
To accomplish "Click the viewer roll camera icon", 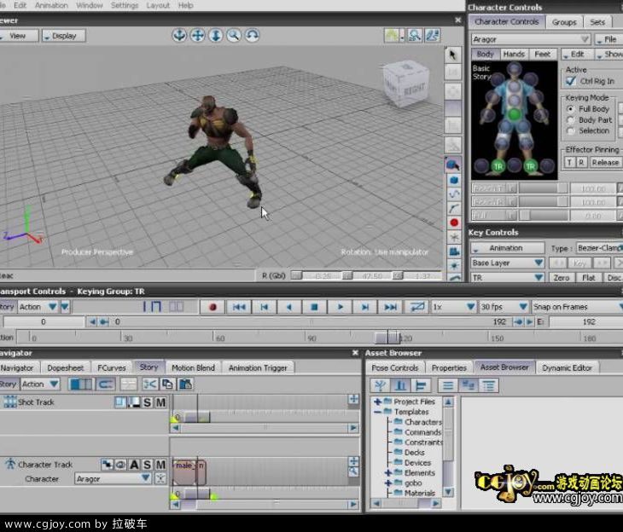I will (252, 35).
